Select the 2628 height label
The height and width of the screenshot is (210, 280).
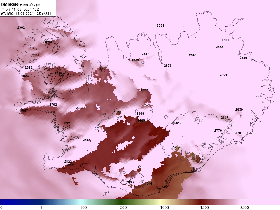(x=29, y=67)
